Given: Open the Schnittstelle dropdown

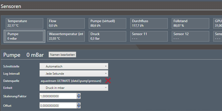Looking at the screenshot, I should [x=74, y=66].
